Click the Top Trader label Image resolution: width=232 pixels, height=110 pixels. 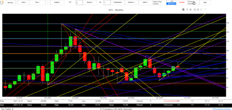pyautogui.click(x=7, y=109)
